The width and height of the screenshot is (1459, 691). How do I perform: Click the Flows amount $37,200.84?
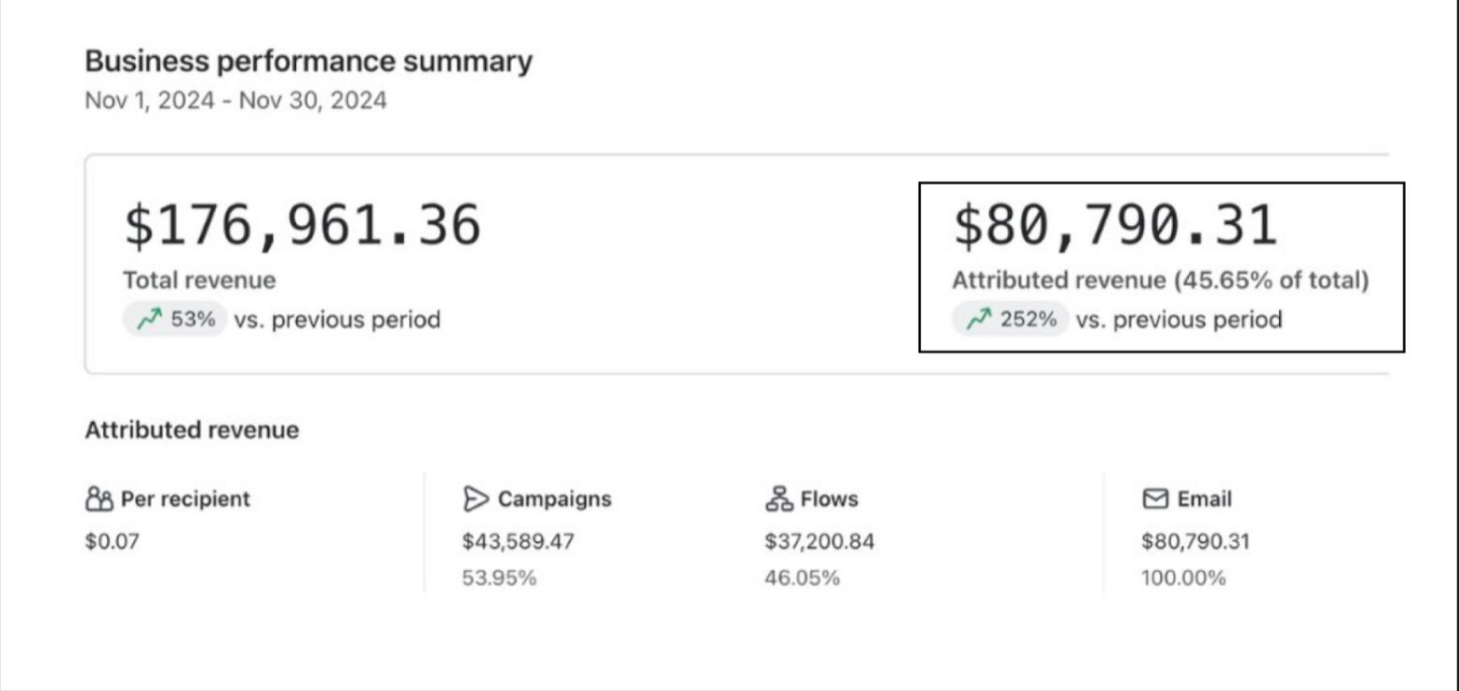point(820,542)
